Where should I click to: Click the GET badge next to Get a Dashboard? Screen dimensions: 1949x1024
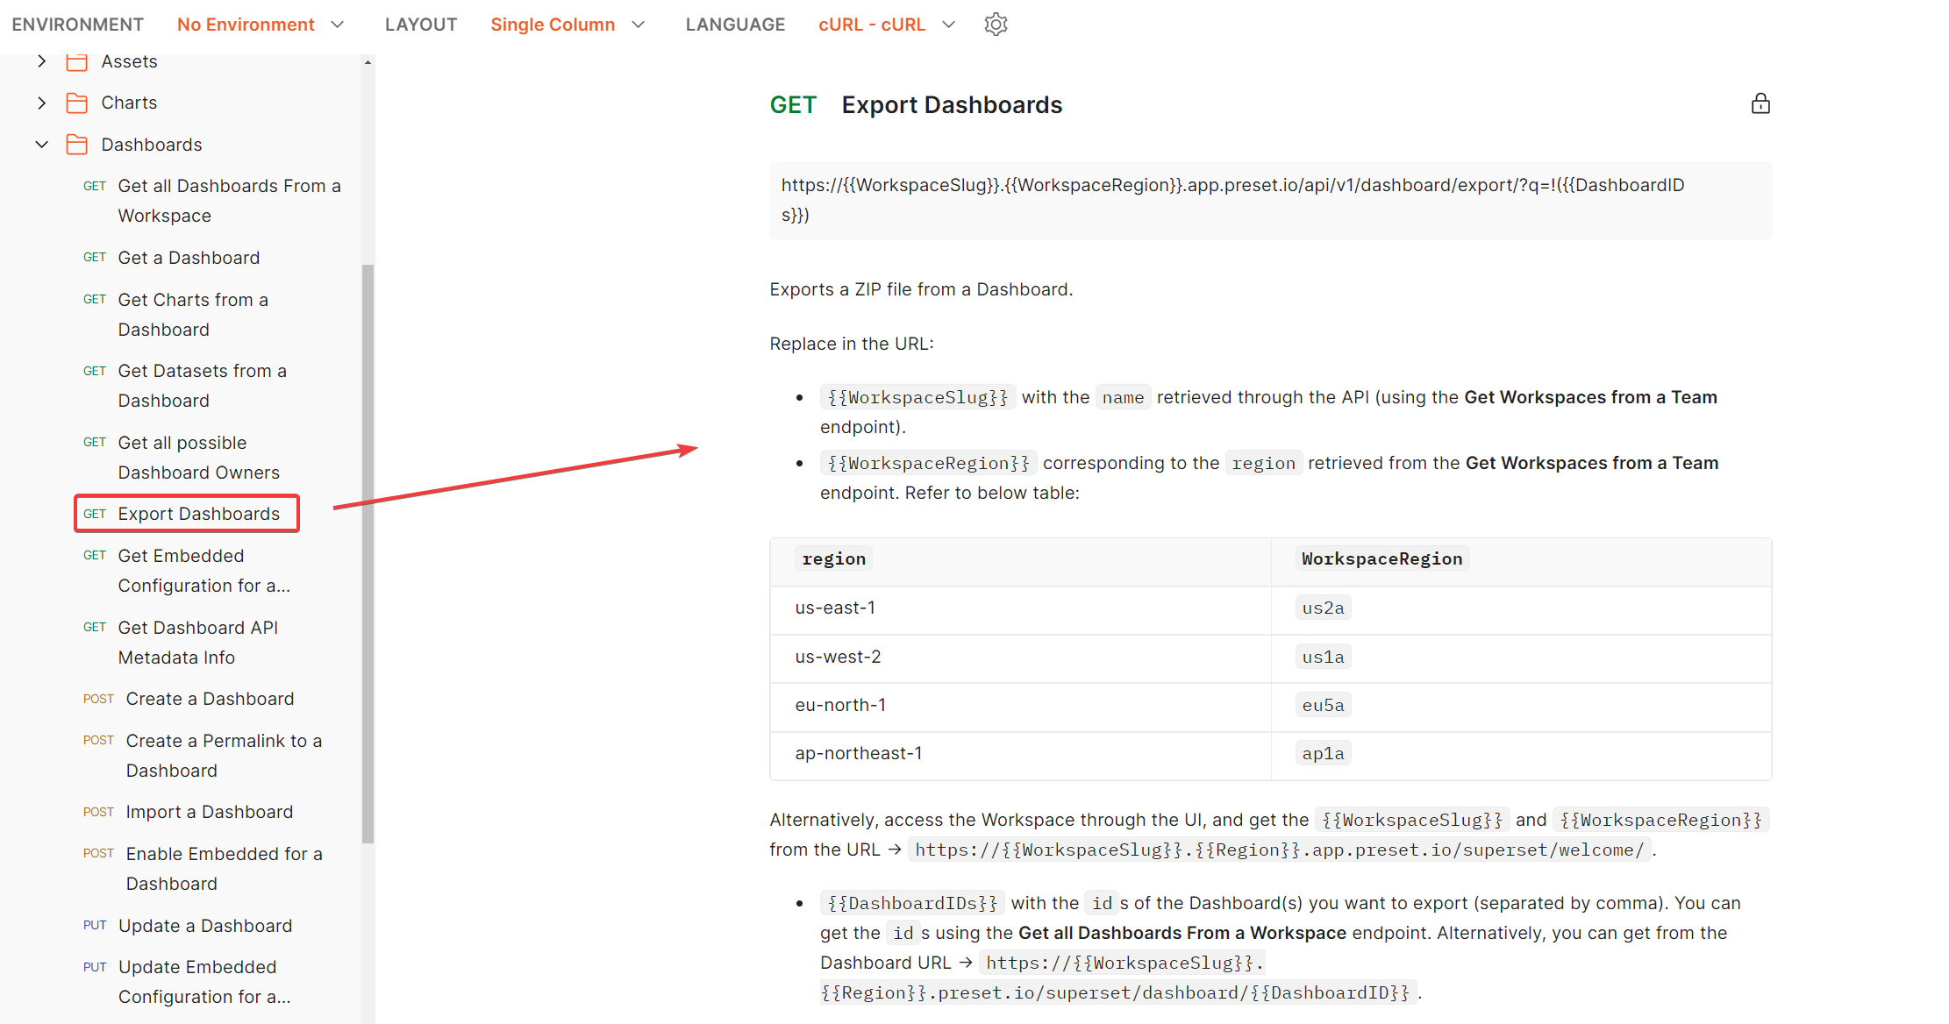[x=94, y=257]
